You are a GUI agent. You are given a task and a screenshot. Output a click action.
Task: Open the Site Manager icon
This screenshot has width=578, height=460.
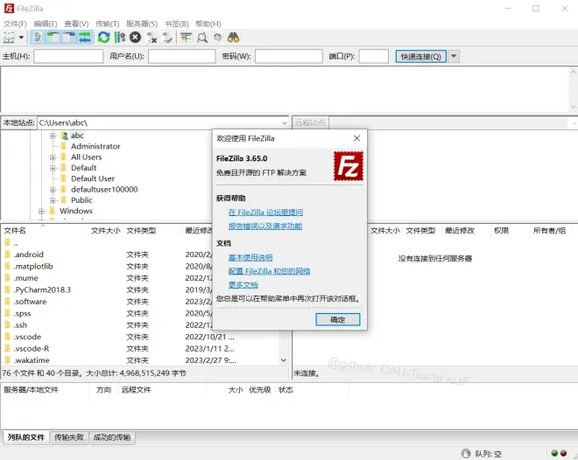[9, 38]
